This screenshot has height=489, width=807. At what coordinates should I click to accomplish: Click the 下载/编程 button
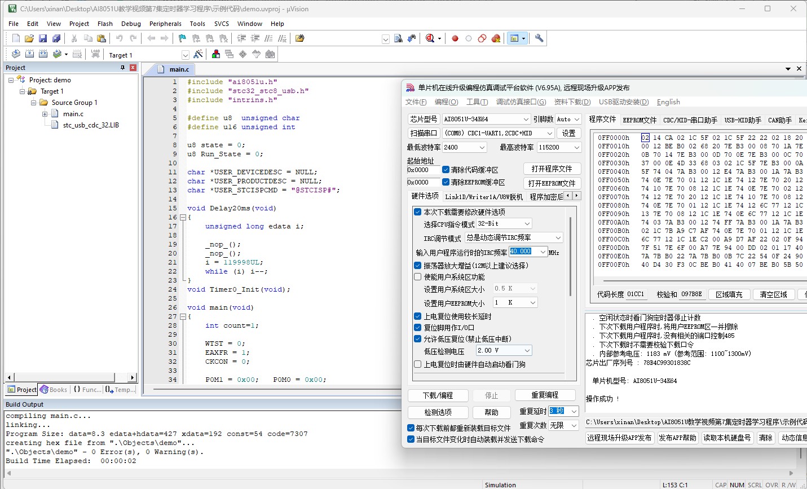(438, 395)
